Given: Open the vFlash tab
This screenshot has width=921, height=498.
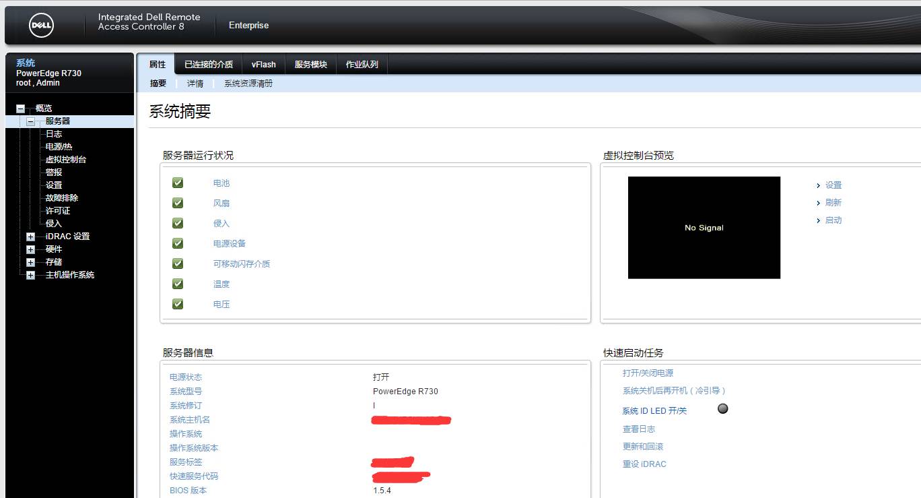Looking at the screenshot, I should click(x=264, y=65).
